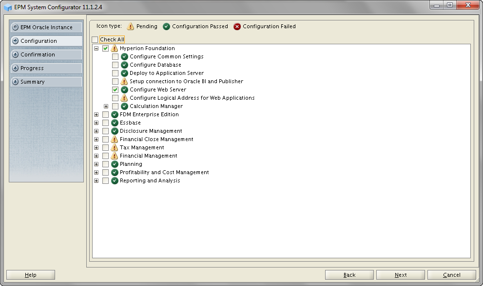Viewport: 483px width, 286px height.
Task: Check the Configure Database checkbox
Action: click(x=115, y=65)
